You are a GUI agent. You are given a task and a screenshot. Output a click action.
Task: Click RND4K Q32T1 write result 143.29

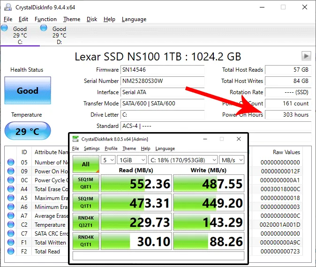[209, 222]
